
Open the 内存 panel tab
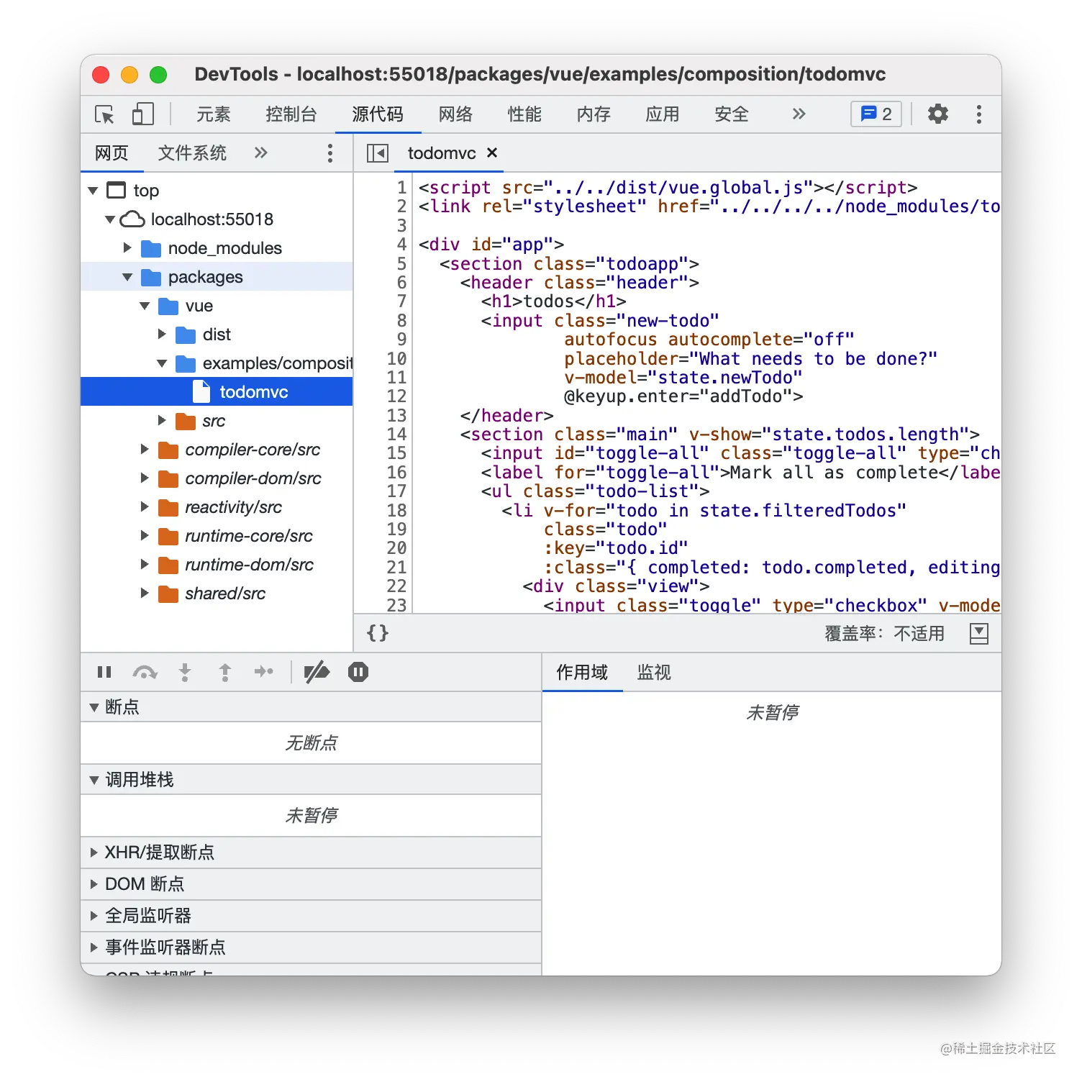coord(594,114)
